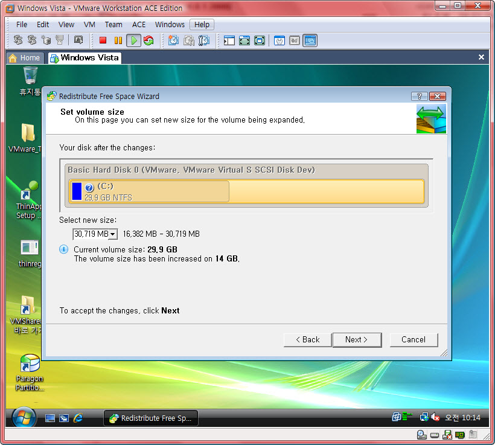Click the Show Desktop quick launch icon

point(50,418)
